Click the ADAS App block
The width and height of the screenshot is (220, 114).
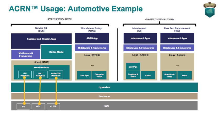[x=92, y=38]
